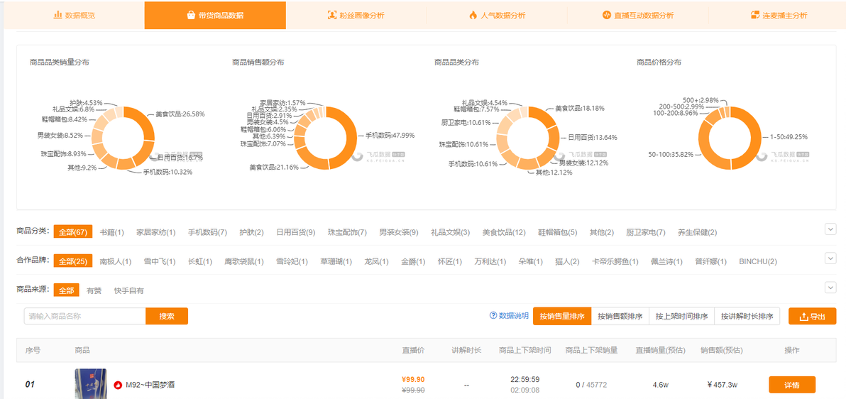Click the bar chart icon in 数据概览
Viewport: 846px width, 399px height.
tap(57, 15)
